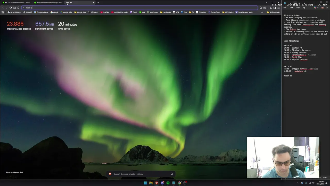Open the Windows Start button
The height and width of the screenshot is (186, 330).
[145, 183]
